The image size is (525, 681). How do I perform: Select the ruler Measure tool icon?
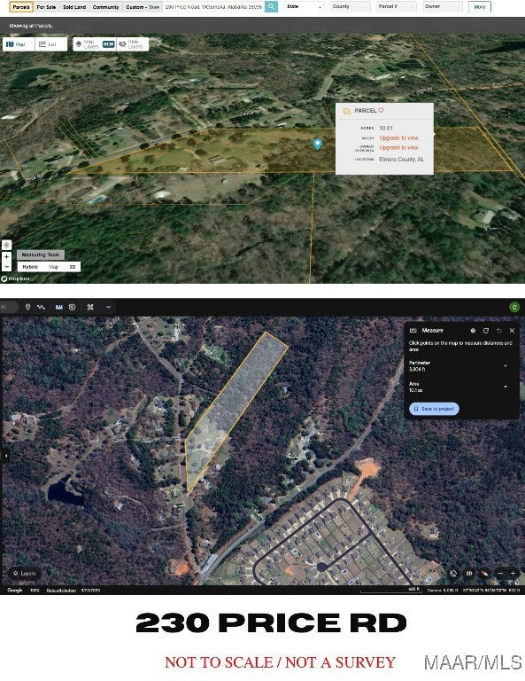click(59, 307)
